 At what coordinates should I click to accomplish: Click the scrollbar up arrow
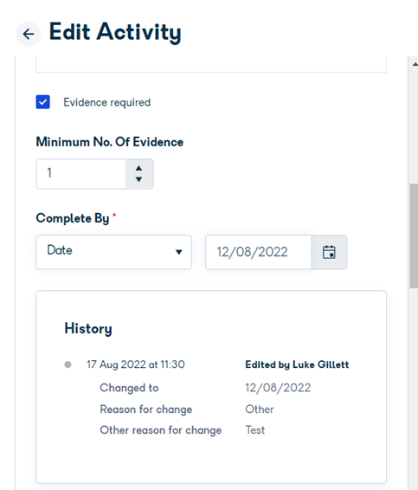(x=415, y=64)
